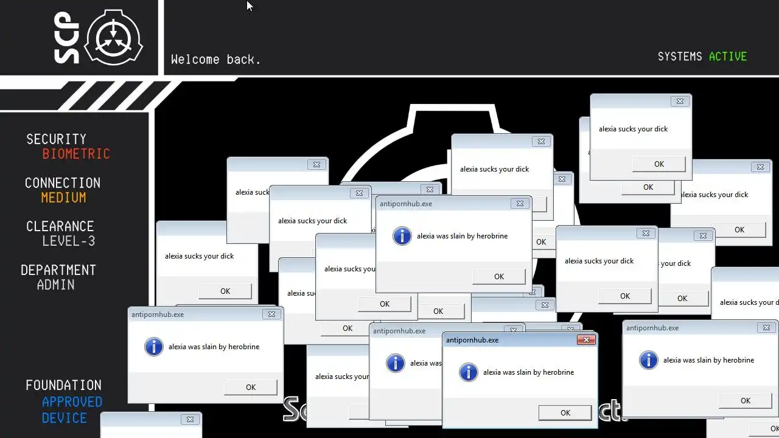The image size is (779, 438).
Task: Click the info icon in the herobrine dialog overlapping the sidebar
Action: 154,347
